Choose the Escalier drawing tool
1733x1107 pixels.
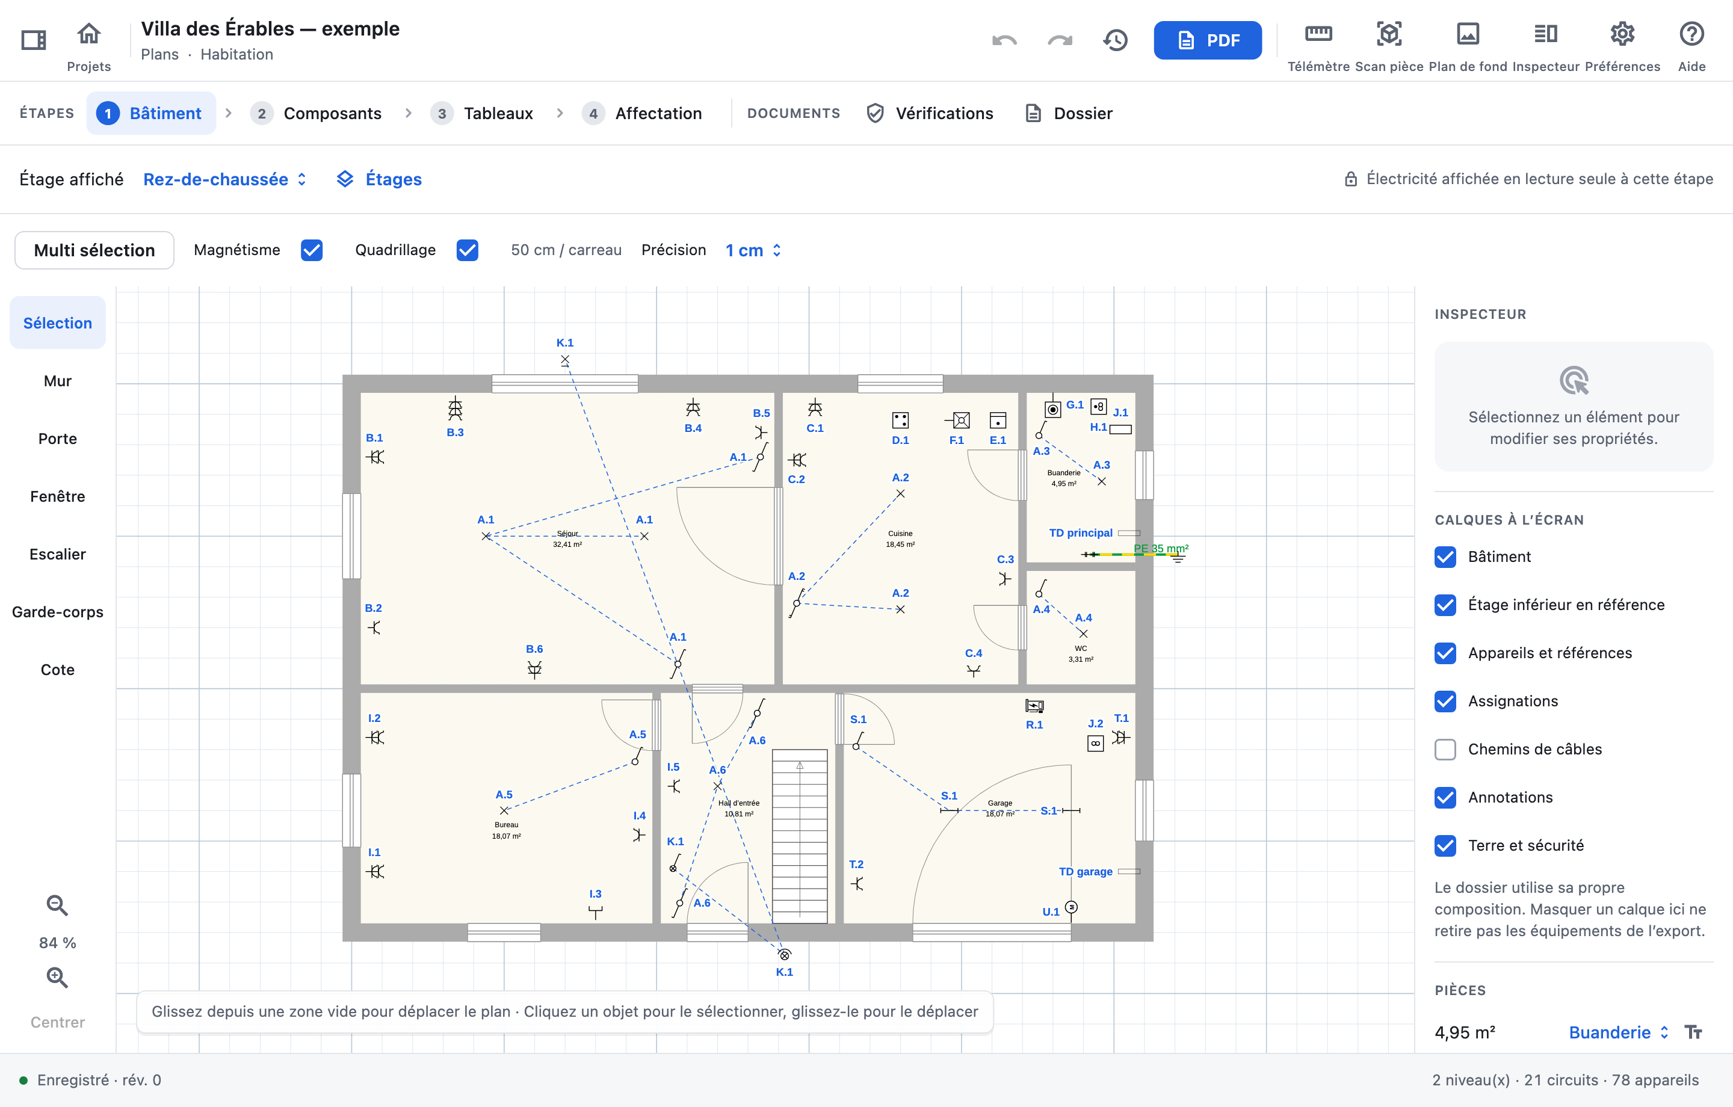click(58, 554)
